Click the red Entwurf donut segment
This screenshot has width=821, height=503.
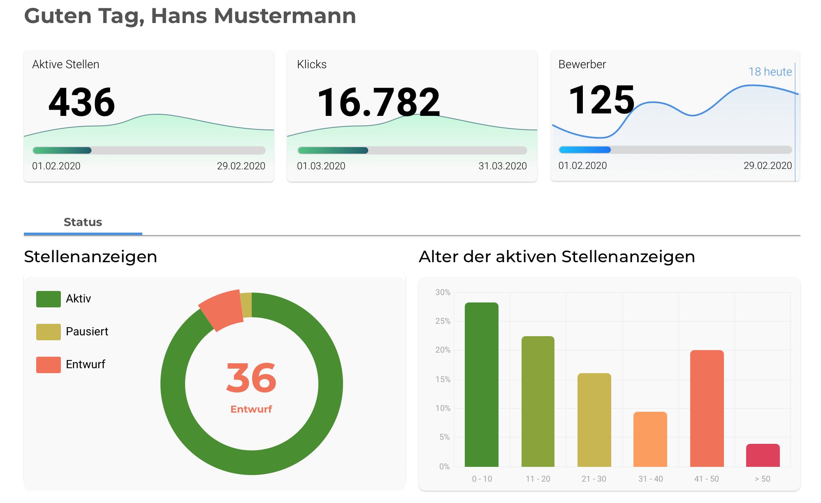click(222, 309)
